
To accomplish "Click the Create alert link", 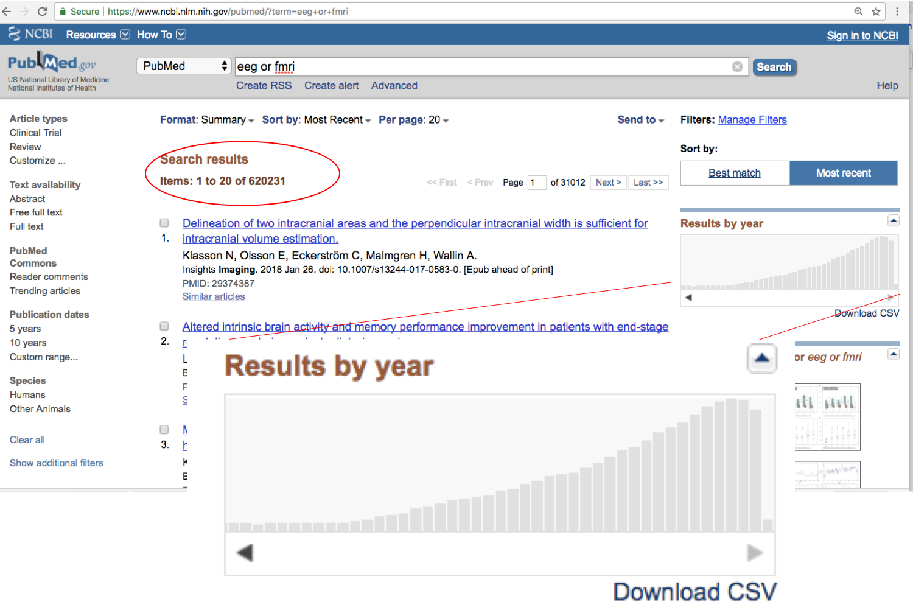I will (332, 86).
